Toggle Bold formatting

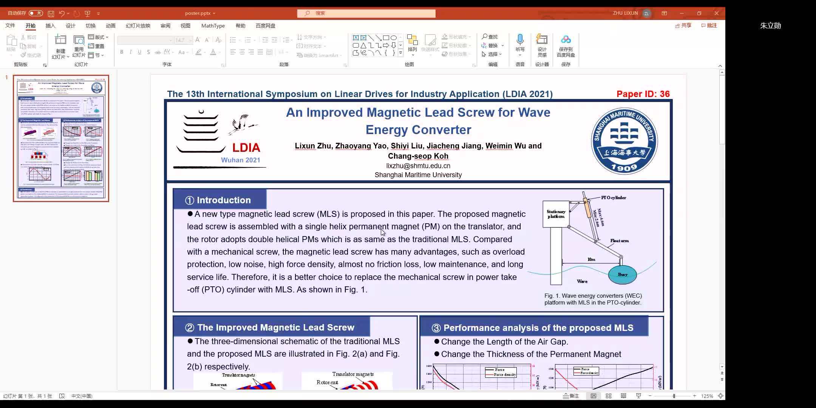122,52
